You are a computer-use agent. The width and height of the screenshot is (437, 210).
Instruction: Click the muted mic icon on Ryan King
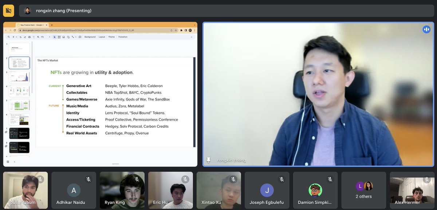pos(137,179)
